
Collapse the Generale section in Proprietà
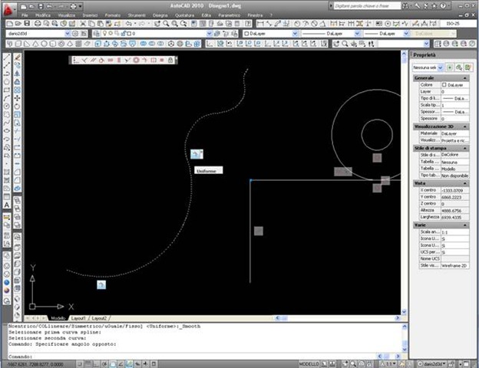[465, 78]
